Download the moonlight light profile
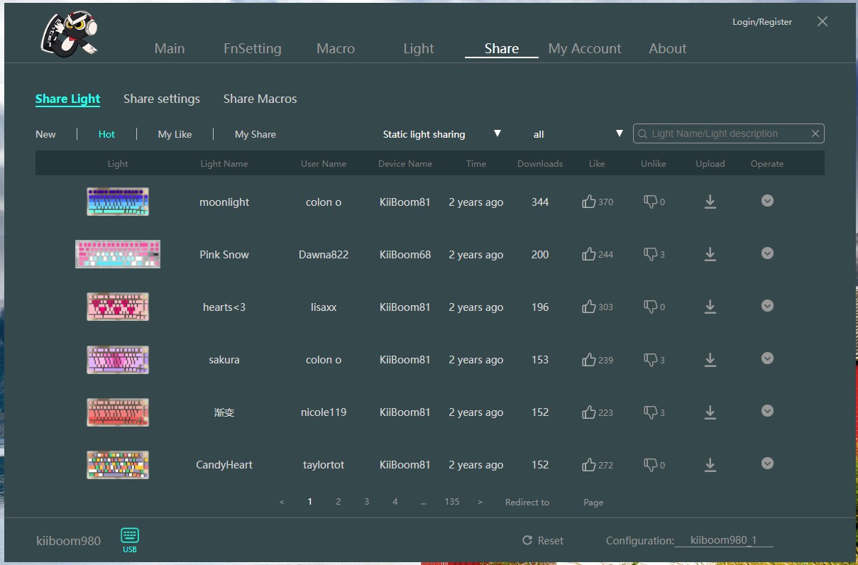 [710, 202]
